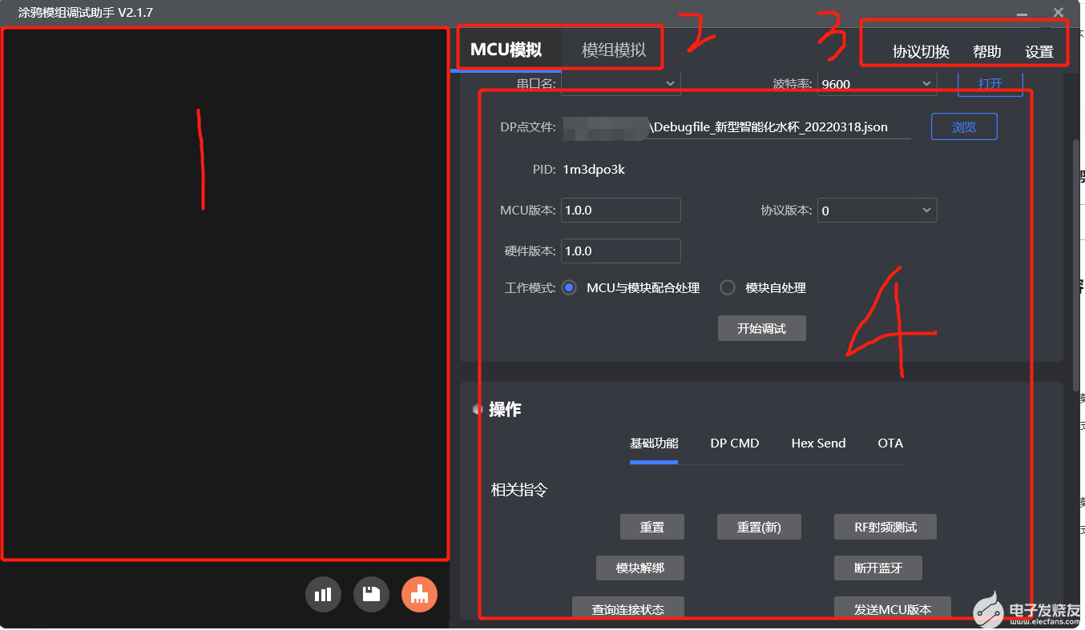Click the MCU版本 input field

(621, 211)
